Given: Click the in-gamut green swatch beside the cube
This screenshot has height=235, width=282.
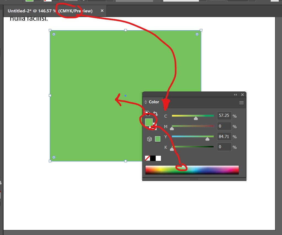Looking at the screenshot, I should coord(157,139).
